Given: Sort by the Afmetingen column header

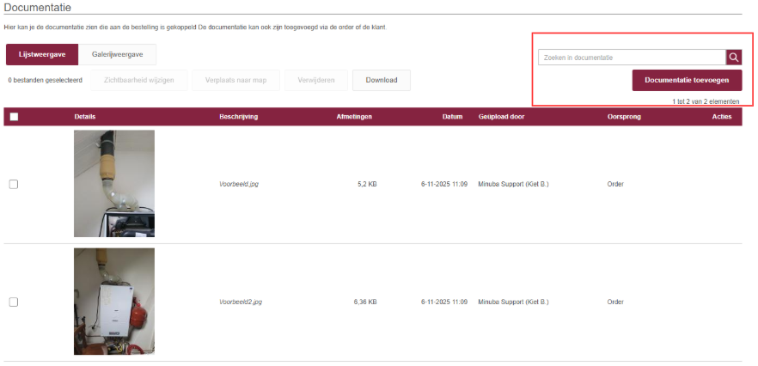Looking at the screenshot, I should [x=353, y=117].
